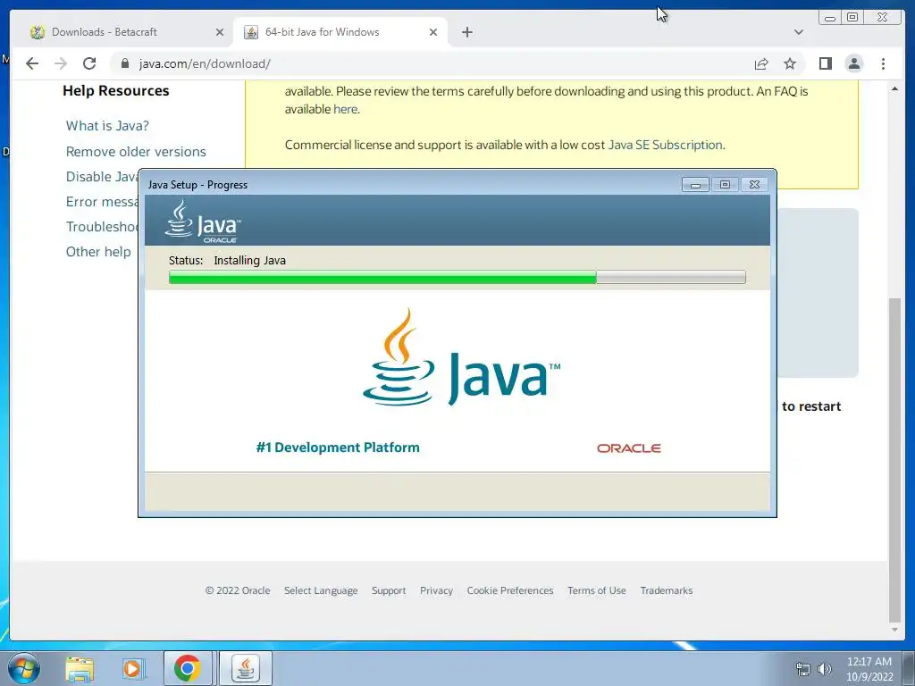Go back with the browser back arrow
The image size is (915, 686).
point(32,63)
